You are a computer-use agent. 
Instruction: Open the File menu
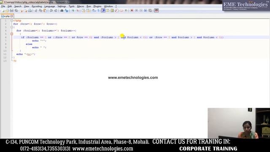tap(3, 6)
